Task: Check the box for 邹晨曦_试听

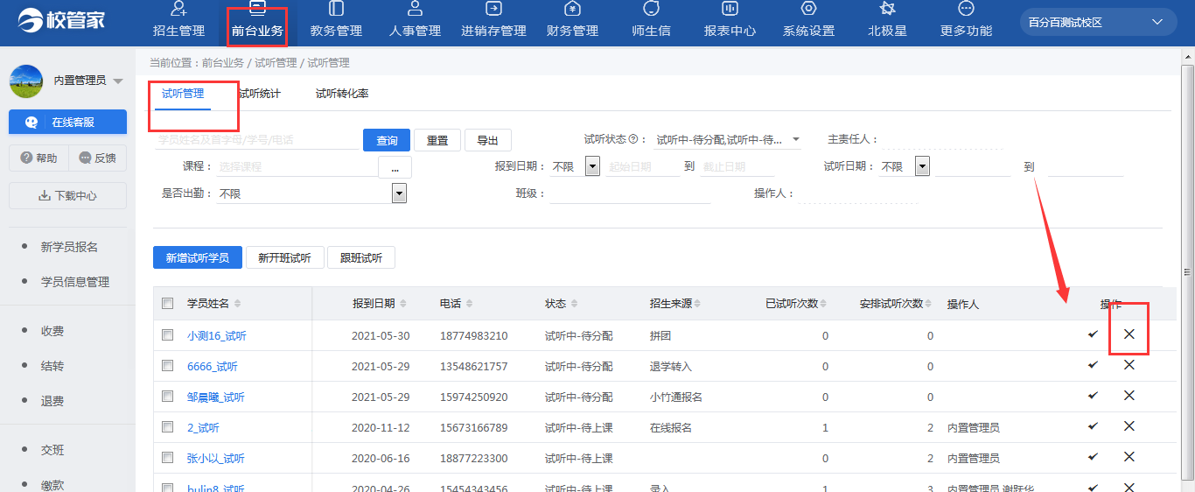Action: tap(168, 397)
